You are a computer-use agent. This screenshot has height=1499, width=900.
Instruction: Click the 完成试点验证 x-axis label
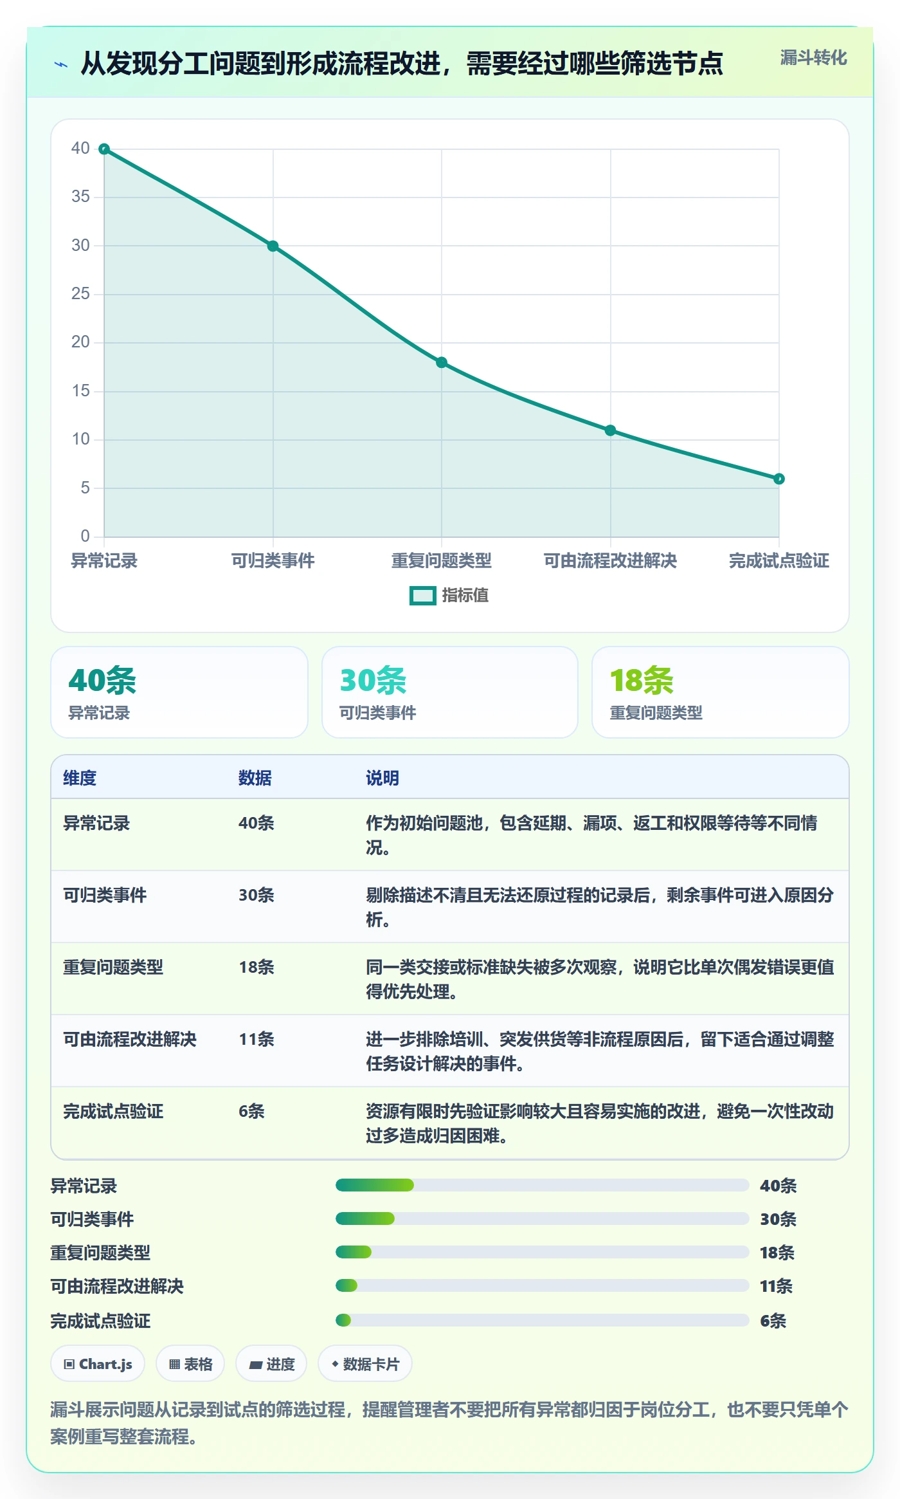pyautogui.click(x=779, y=561)
